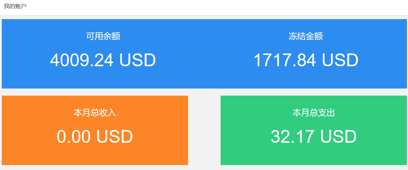Open the 本月总收入 label

point(95,113)
